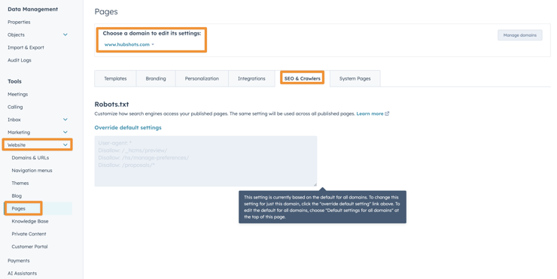Collapse the Website section chevron
The height and width of the screenshot is (279, 557).
click(65, 145)
